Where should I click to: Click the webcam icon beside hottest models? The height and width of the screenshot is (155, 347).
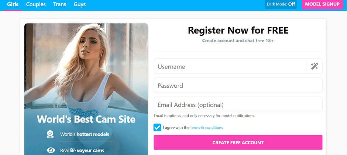[x=50, y=134]
